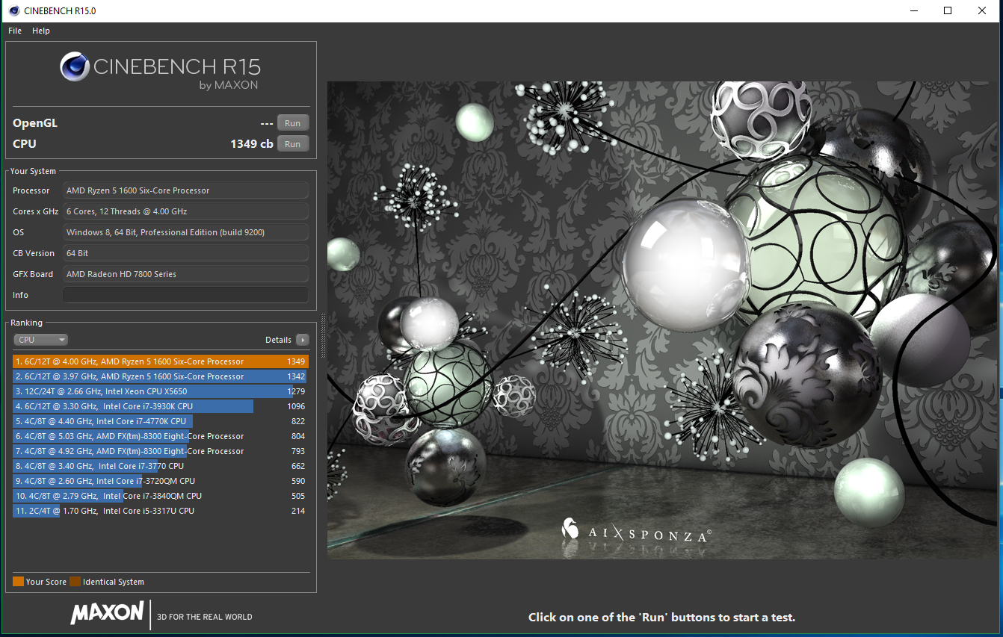This screenshot has width=1003, height=637.
Task: Select the Cores x GHz field
Action: [x=185, y=211]
